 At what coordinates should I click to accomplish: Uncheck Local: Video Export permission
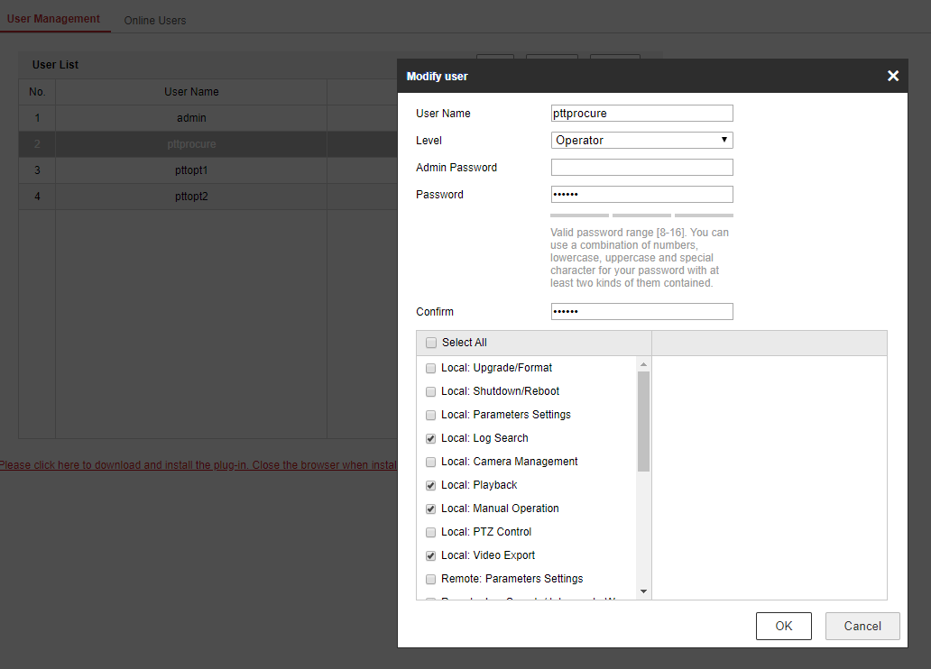(431, 555)
